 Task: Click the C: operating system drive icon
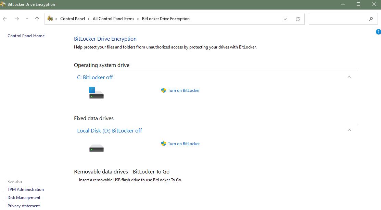click(96, 93)
